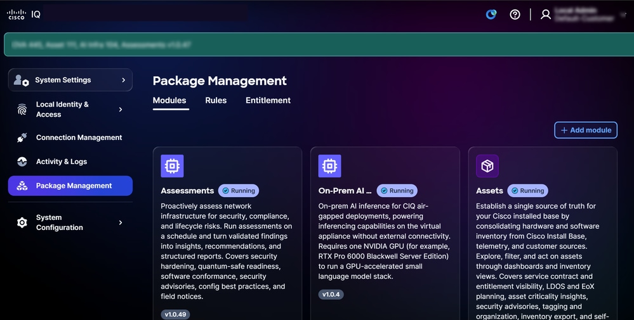Switch to the Modules tab
This screenshot has height=320, width=634.
(169, 101)
